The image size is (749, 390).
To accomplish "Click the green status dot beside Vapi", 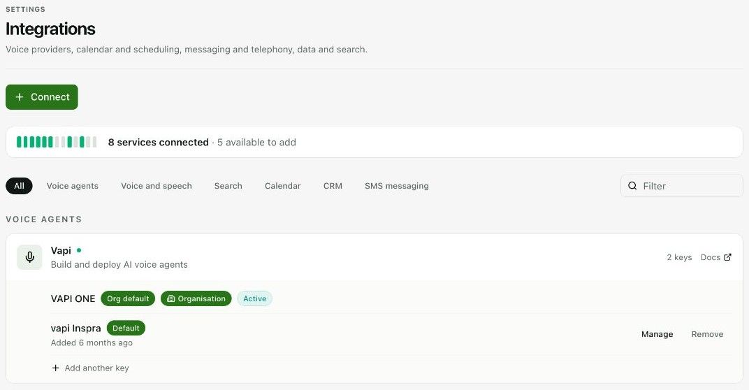I will point(79,250).
